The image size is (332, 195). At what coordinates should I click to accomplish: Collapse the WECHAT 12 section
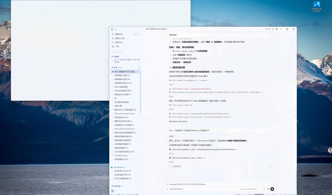point(120,167)
